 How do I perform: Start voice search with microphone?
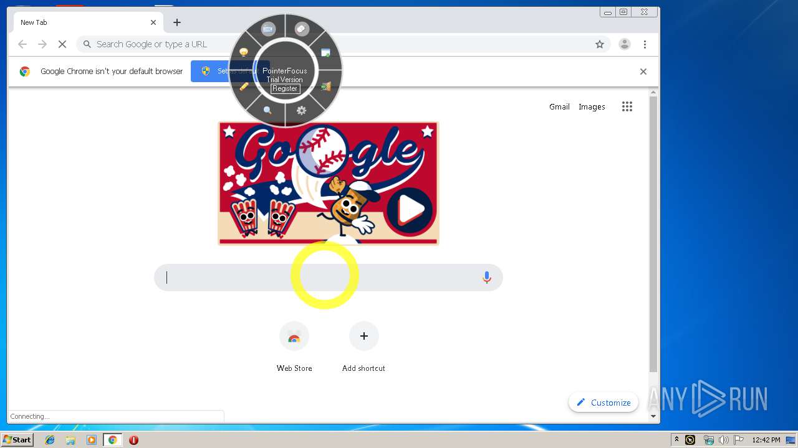click(x=487, y=278)
